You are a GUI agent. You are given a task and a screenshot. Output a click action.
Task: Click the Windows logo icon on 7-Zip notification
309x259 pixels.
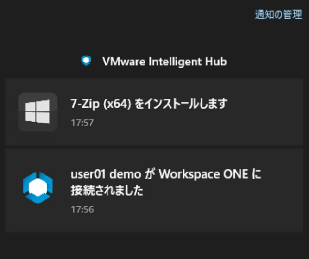point(38,112)
